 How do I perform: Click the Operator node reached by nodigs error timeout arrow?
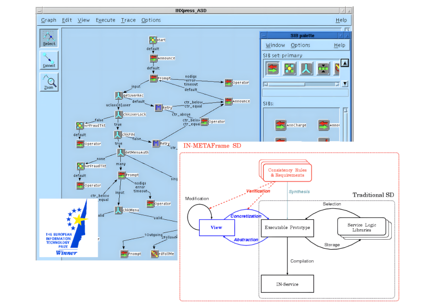coord(229,82)
